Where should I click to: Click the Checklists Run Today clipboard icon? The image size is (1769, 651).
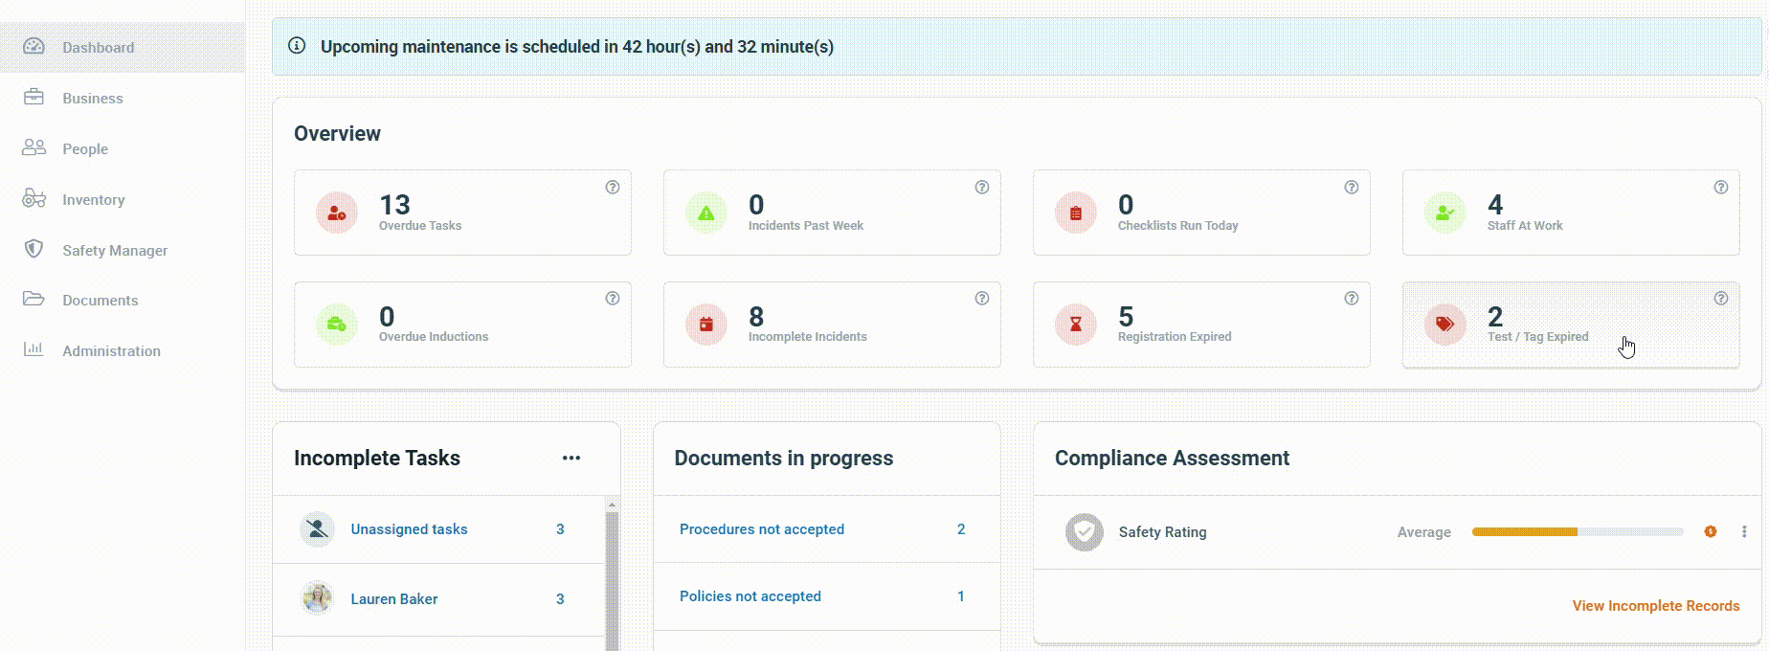coord(1075,213)
